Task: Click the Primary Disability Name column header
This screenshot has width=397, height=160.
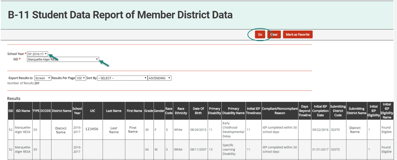Action: [234, 111]
